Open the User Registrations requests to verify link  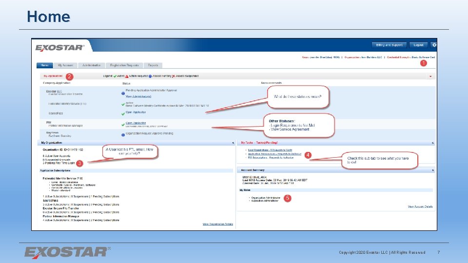[270, 150]
